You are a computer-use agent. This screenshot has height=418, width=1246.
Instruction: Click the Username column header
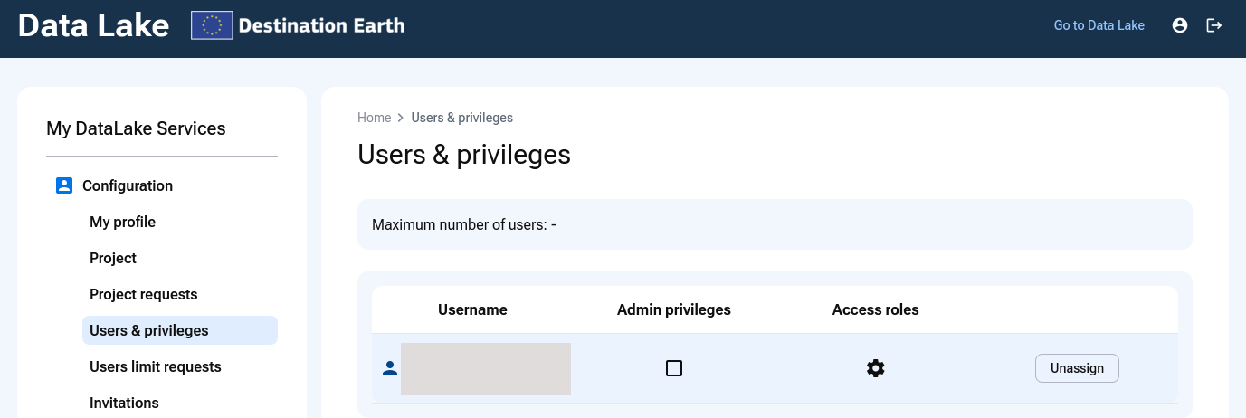point(472,309)
